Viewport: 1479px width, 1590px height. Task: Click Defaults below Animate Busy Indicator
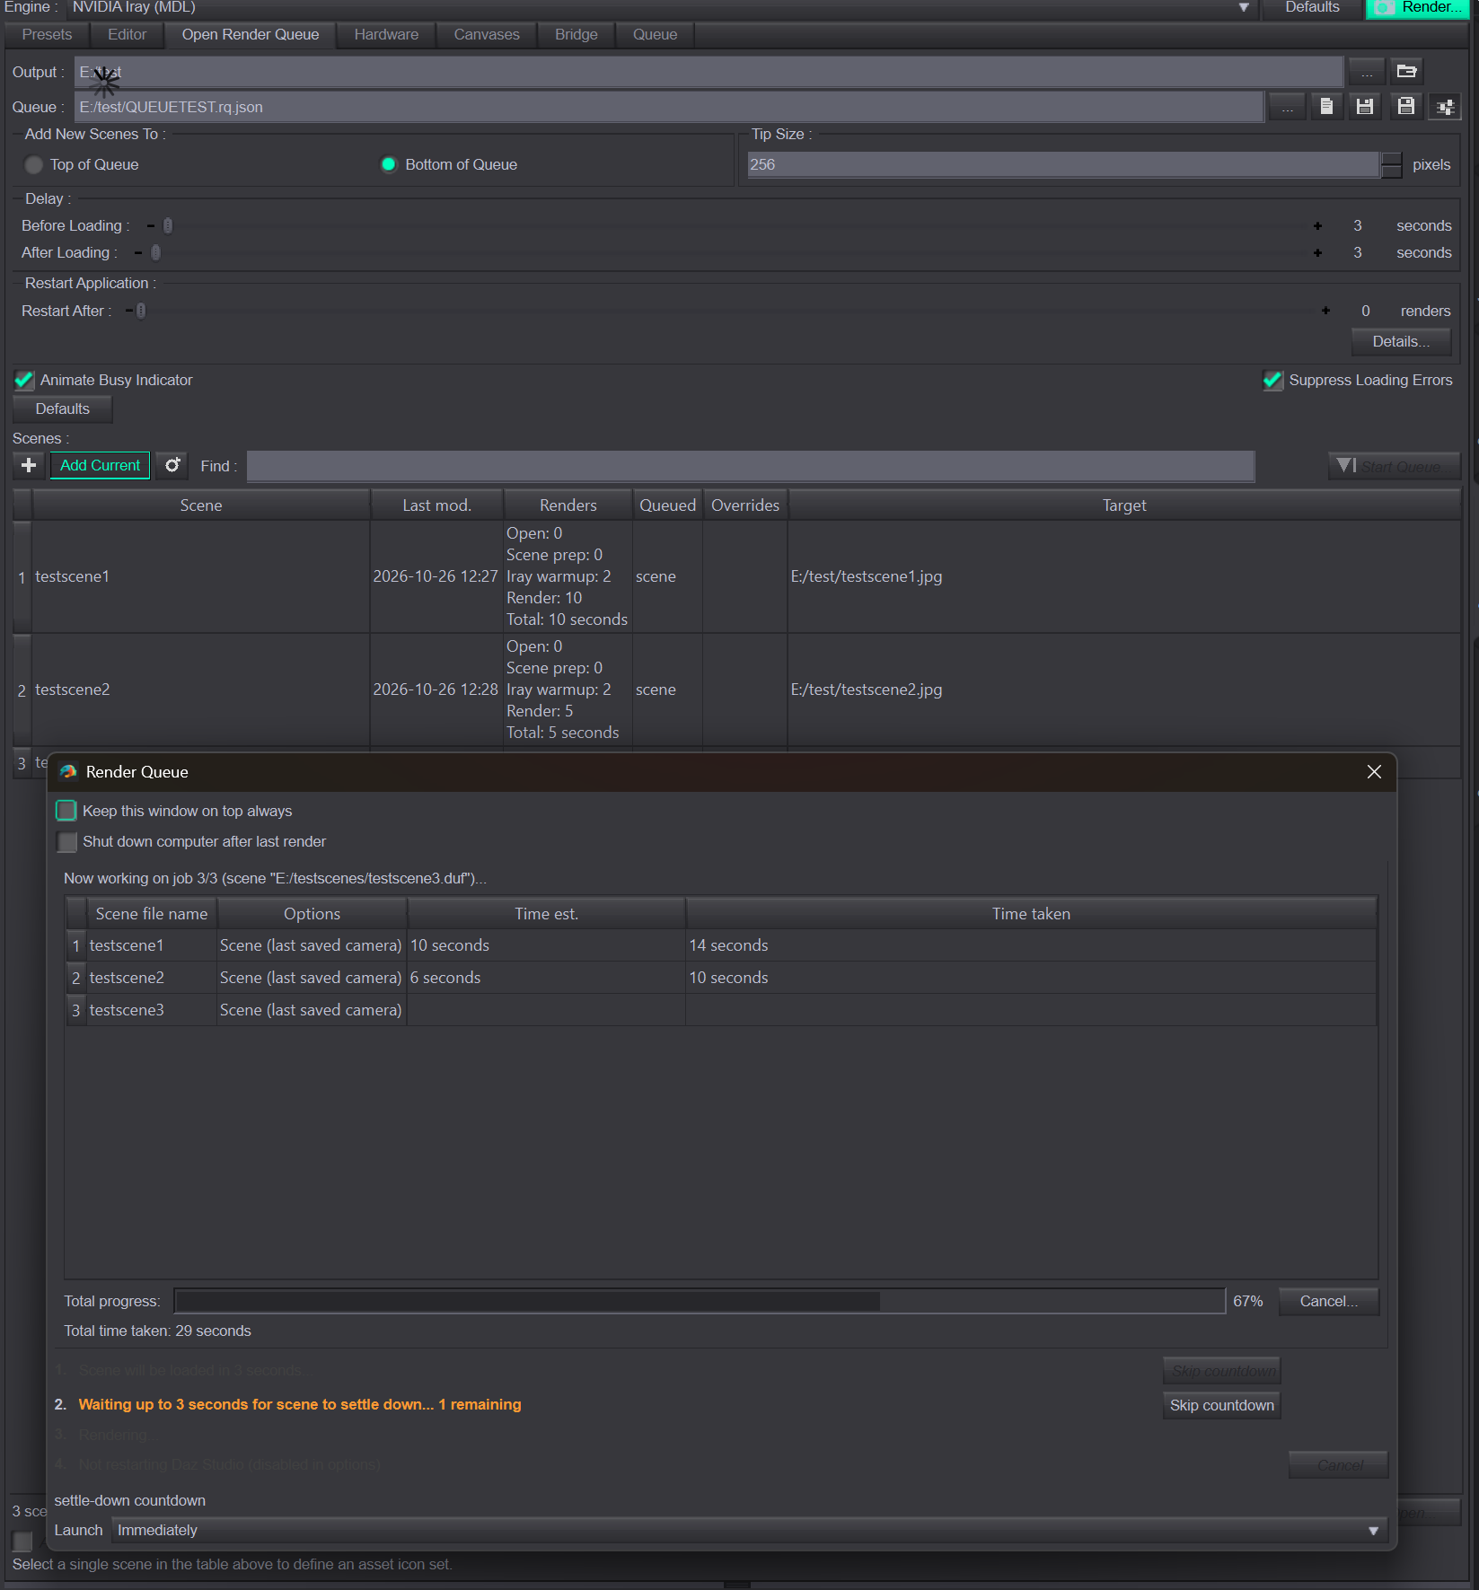62,409
